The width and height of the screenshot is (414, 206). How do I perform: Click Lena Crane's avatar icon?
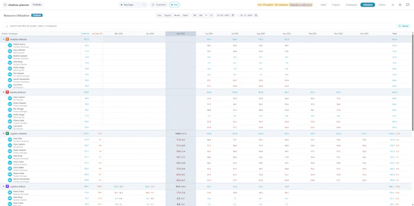10,163
